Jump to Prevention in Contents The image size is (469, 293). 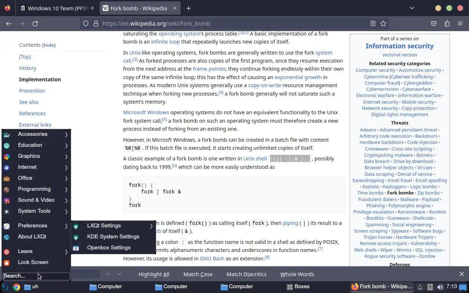32,91
